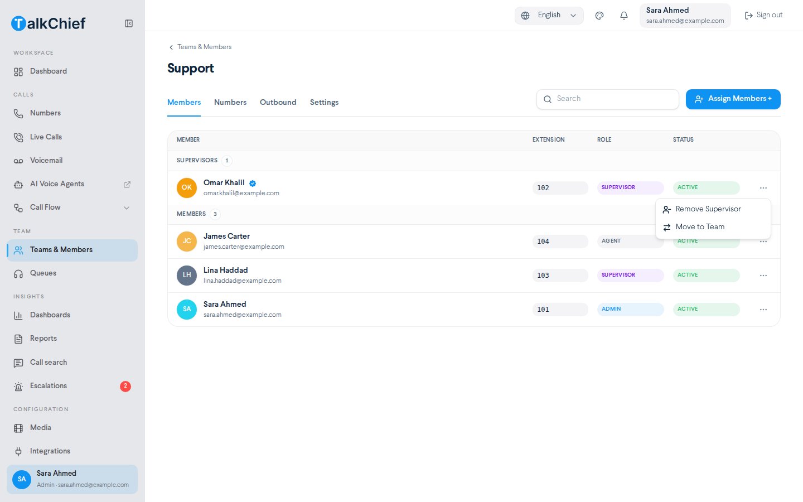Open Call search in sidebar
This screenshot has height=502, width=803.
coord(72,363)
